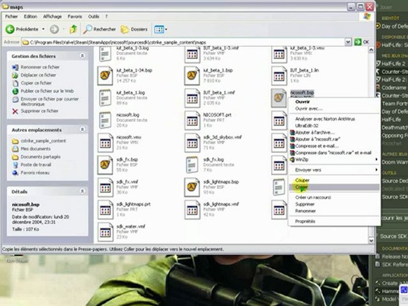
Task: Expand the WinZip submenu
Action: (334, 159)
